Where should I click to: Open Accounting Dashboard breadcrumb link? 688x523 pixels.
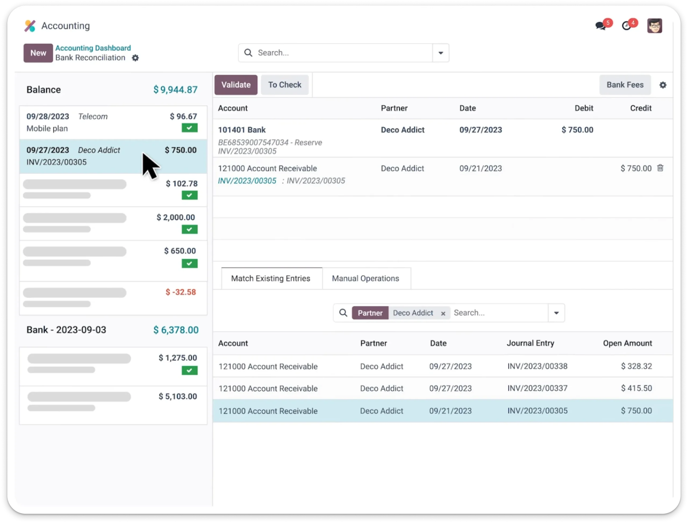(x=93, y=48)
